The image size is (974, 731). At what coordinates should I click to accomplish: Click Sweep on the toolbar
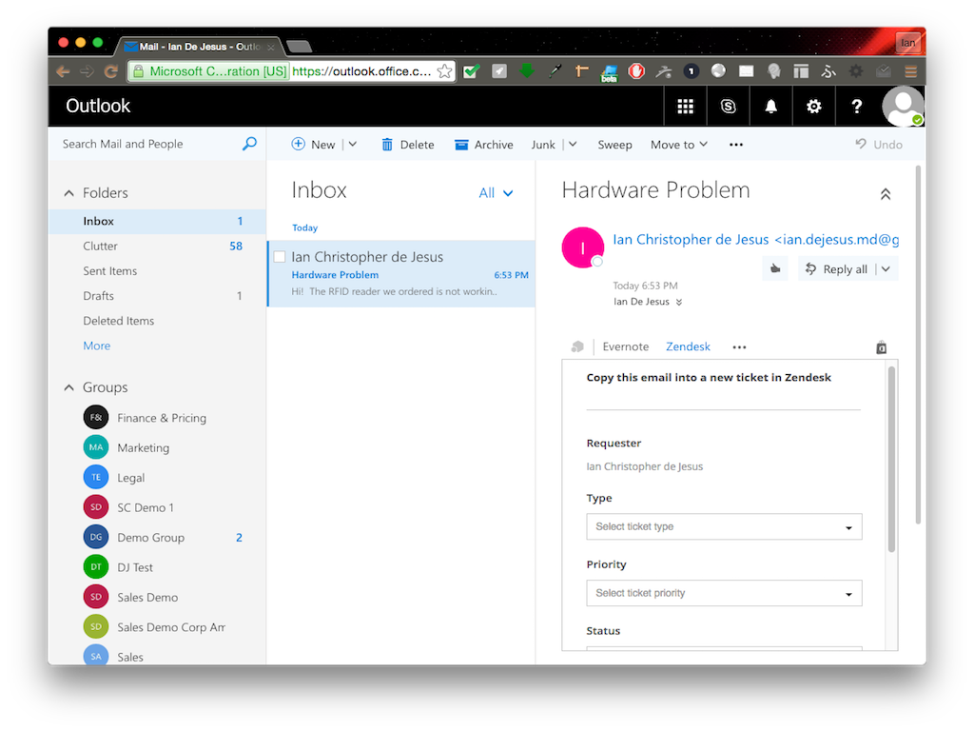click(614, 144)
